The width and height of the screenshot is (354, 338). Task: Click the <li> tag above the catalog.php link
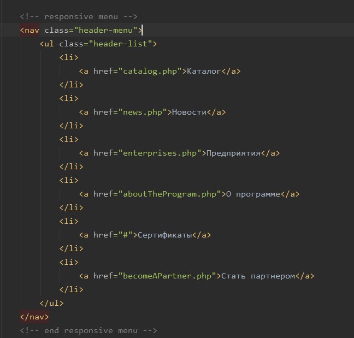click(69, 57)
